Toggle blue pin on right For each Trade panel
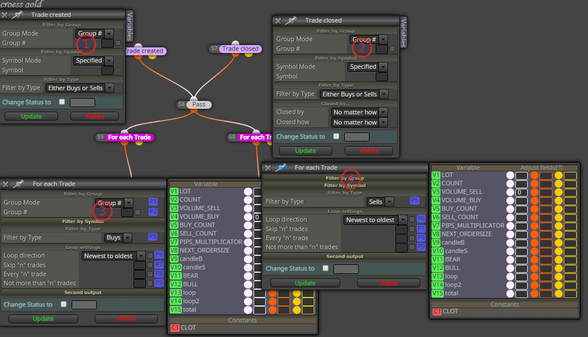The width and height of the screenshot is (588, 337). pos(280,167)
